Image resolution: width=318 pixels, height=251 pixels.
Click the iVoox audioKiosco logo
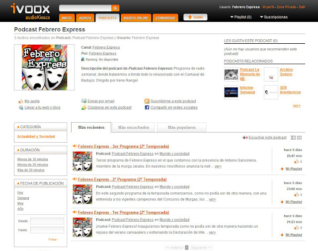click(x=30, y=11)
